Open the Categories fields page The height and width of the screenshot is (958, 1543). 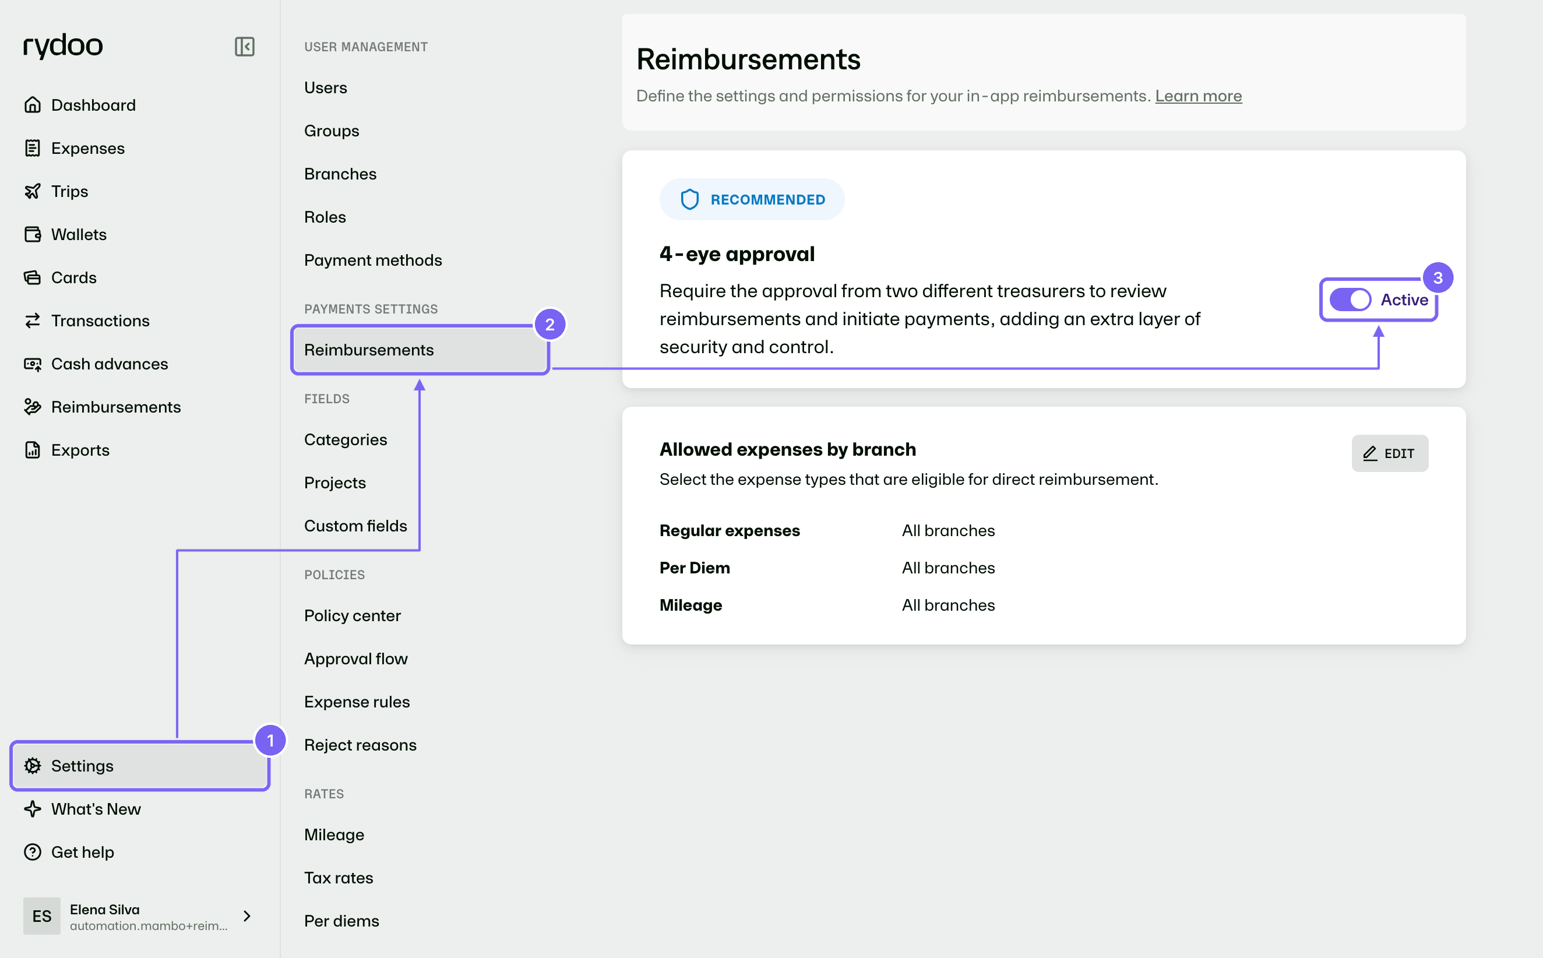345,439
